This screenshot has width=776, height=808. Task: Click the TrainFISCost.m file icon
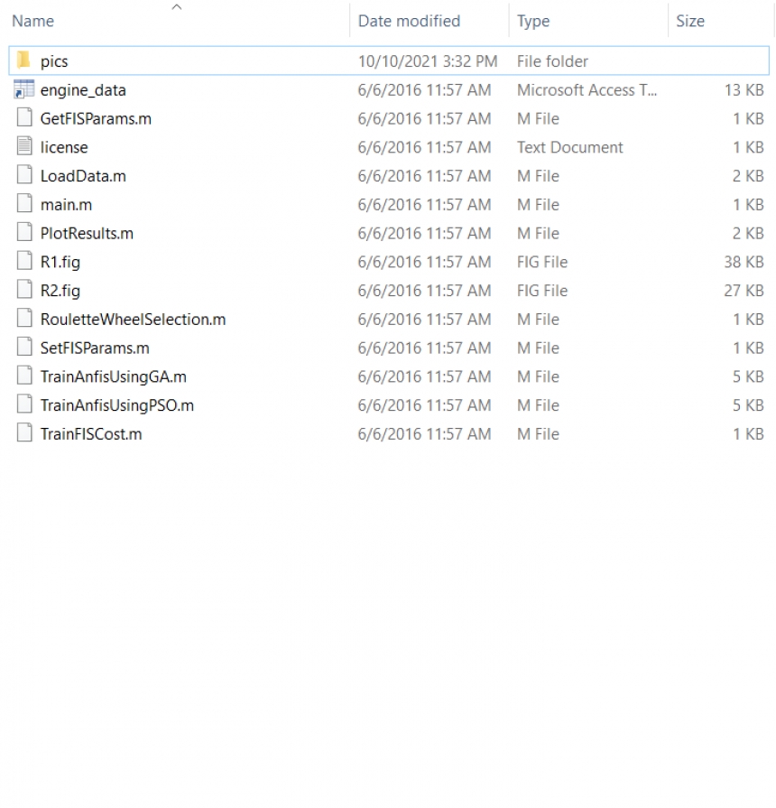(23, 433)
